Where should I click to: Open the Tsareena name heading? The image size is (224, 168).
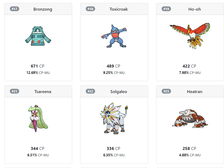click(x=43, y=91)
